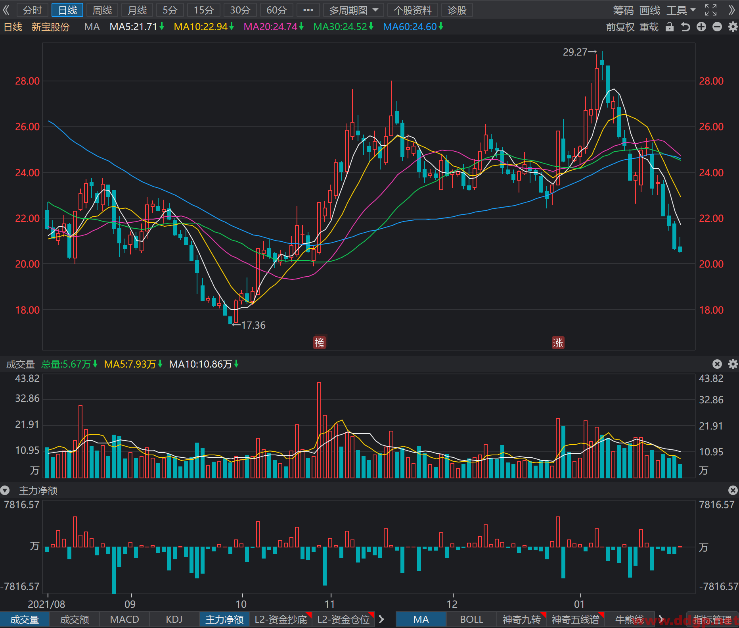
Task: Open 画线 drawing tools
Action: point(650,10)
